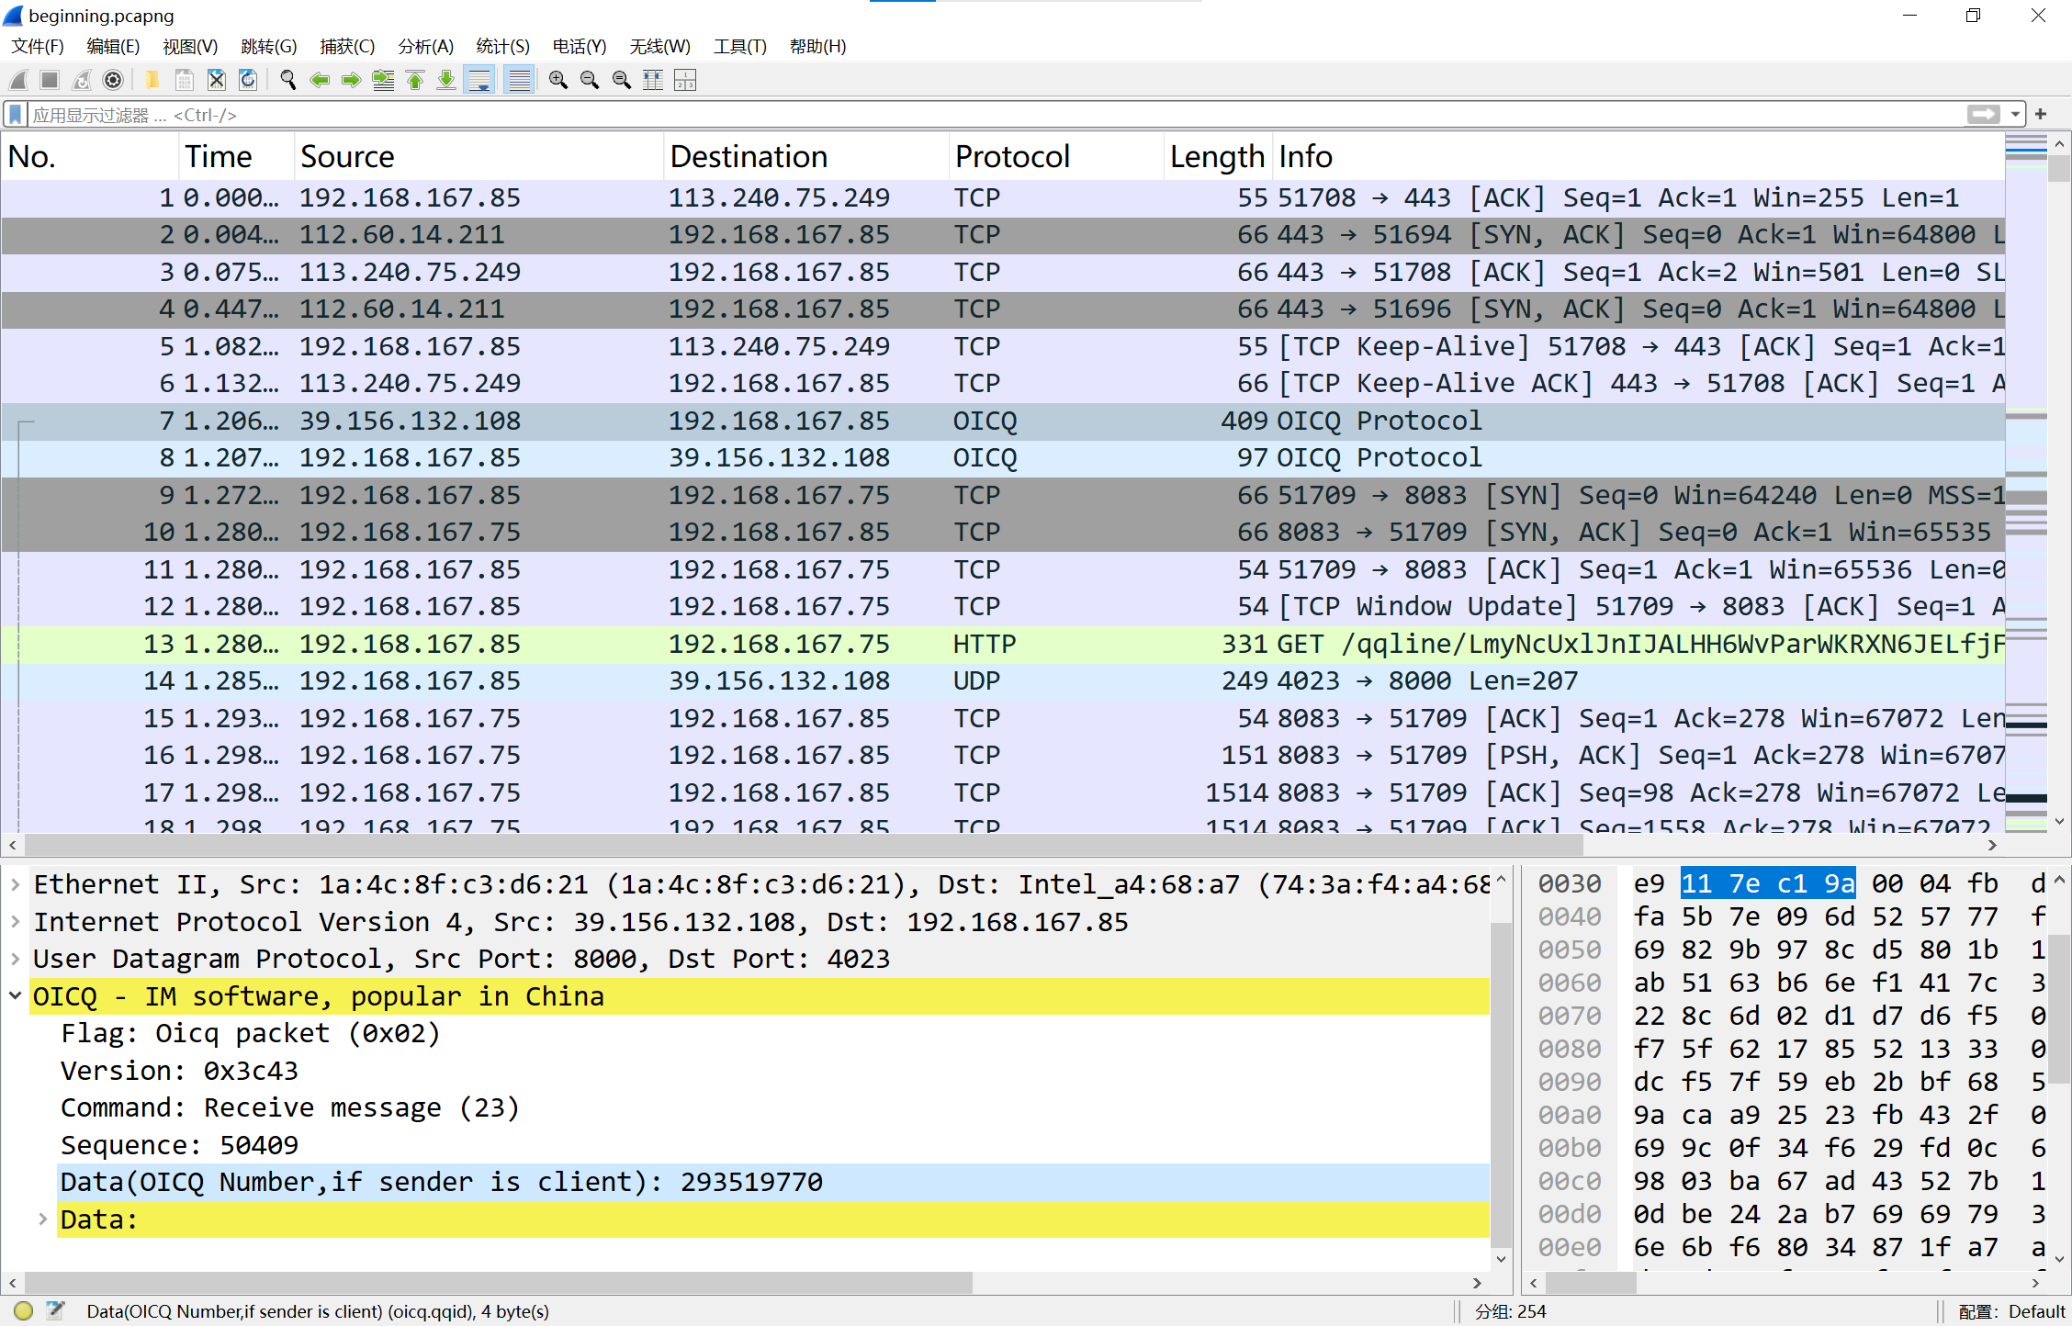This screenshot has height=1326, width=2072.
Task: Sort by the Length column header
Action: [x=1218, y=157]
